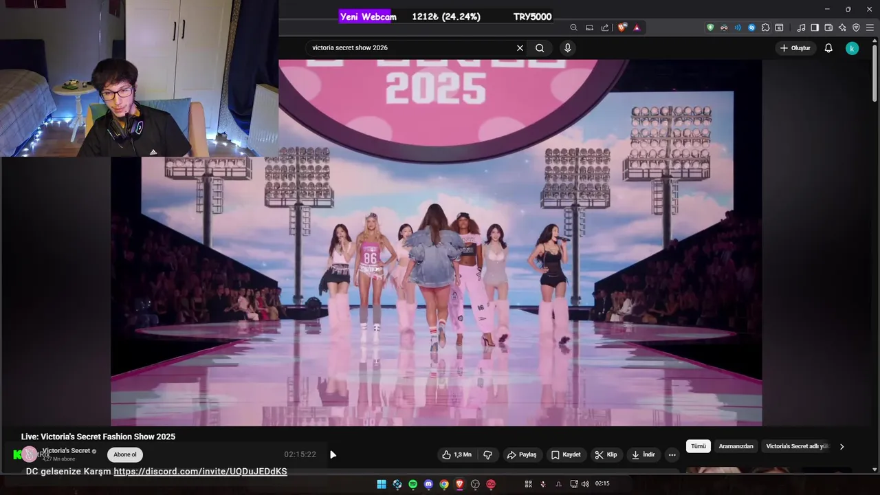Open Brave Leo AI sparkle icon

(x=842, y=27)
